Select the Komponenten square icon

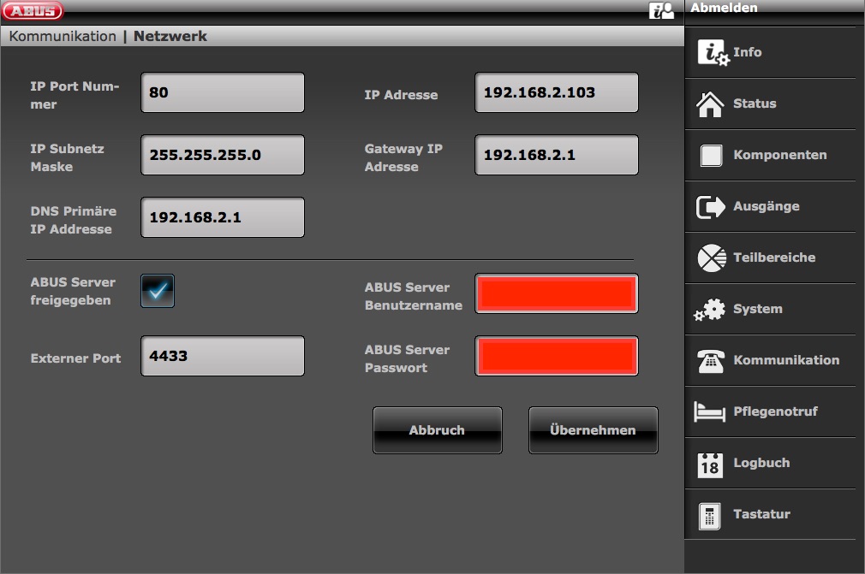point(711,156)
